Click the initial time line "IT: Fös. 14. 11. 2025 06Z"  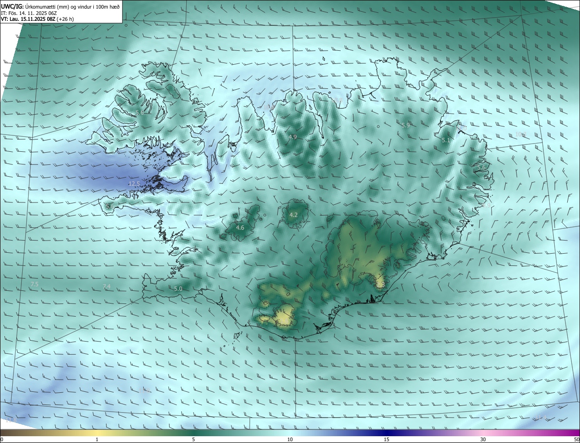point(29,13)
